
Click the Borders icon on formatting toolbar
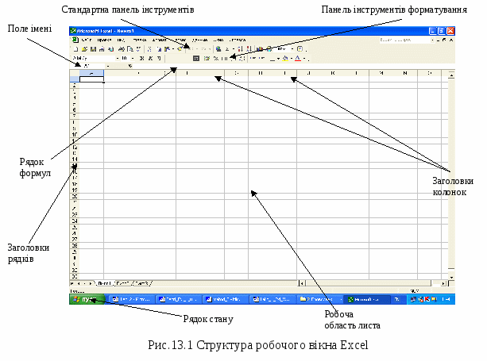272,58
